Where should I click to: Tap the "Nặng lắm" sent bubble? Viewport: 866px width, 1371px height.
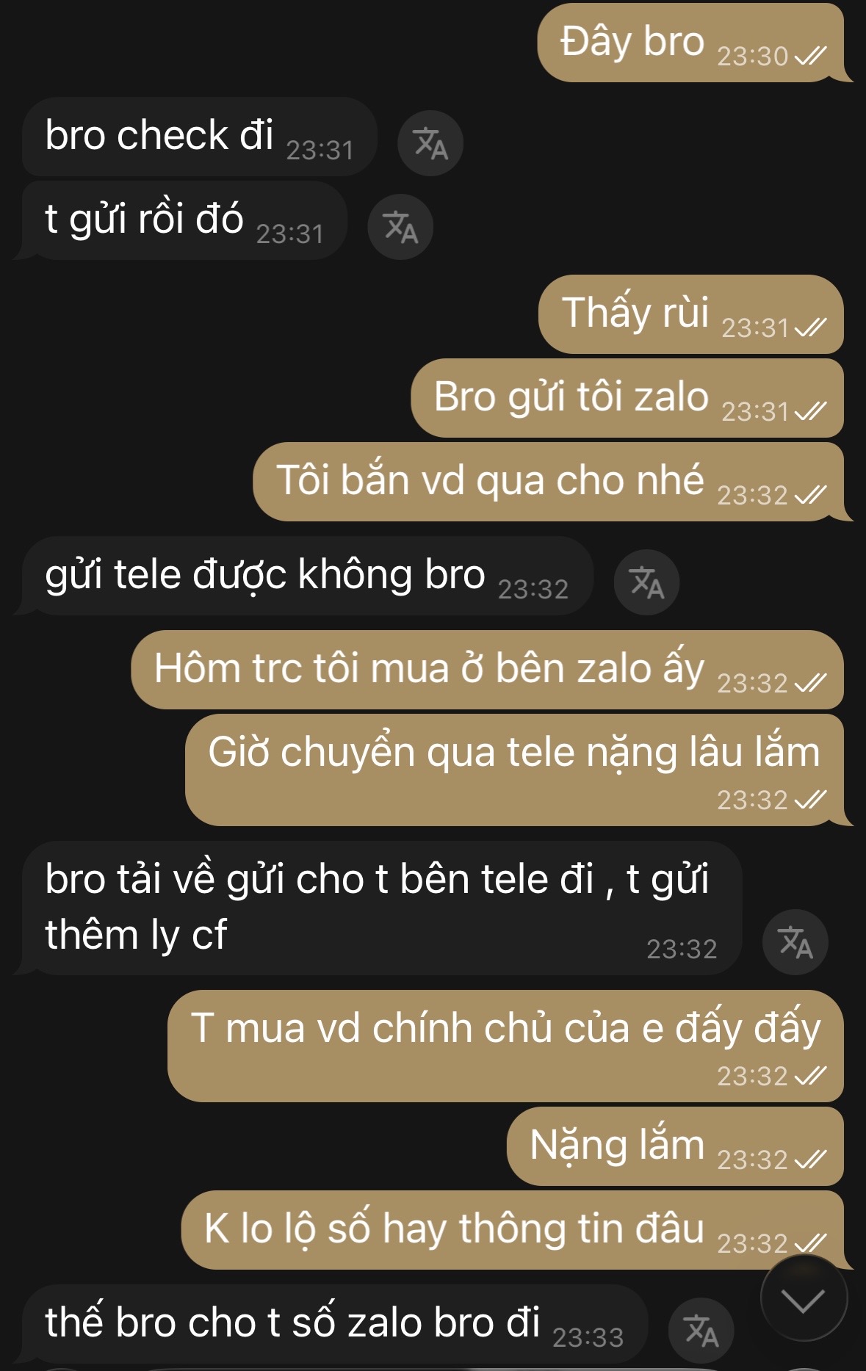(676, 1146)
